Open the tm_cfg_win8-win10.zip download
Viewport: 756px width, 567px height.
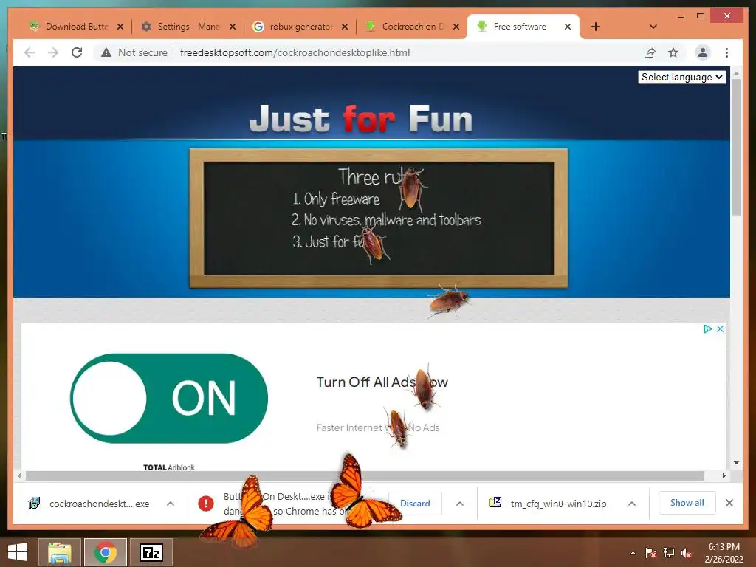click(548, 504)
